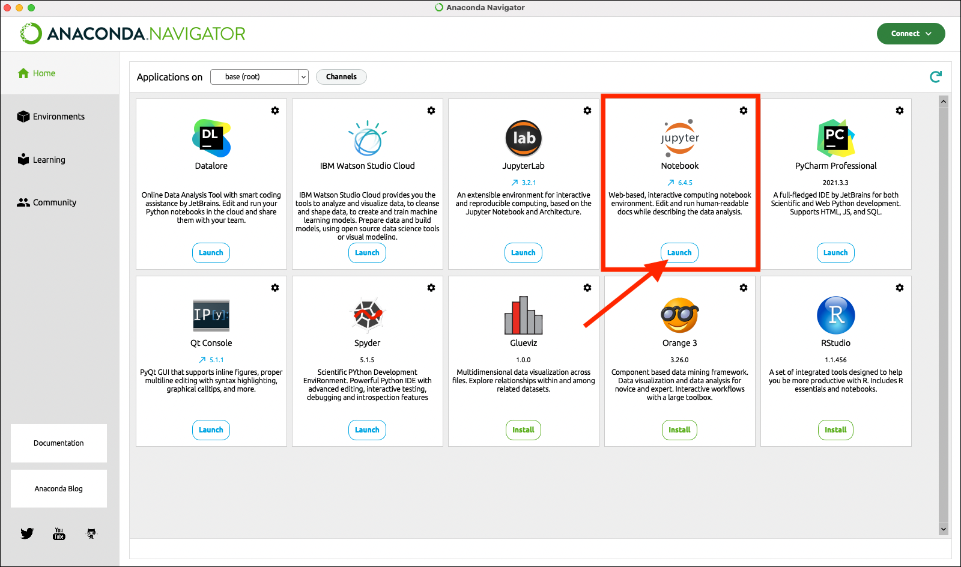
Task: Open the Learning tab
Action: coord(41,160)
